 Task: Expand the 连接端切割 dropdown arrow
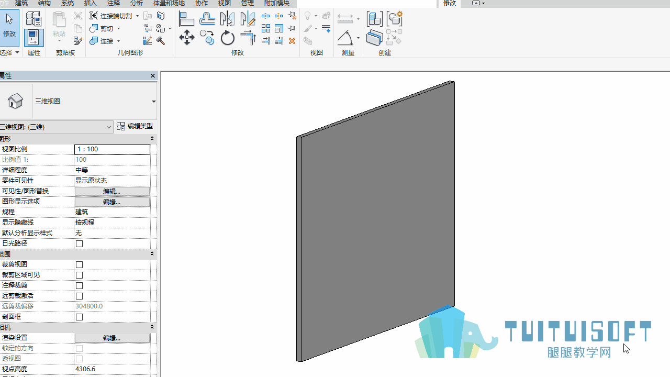click(137, 16)
